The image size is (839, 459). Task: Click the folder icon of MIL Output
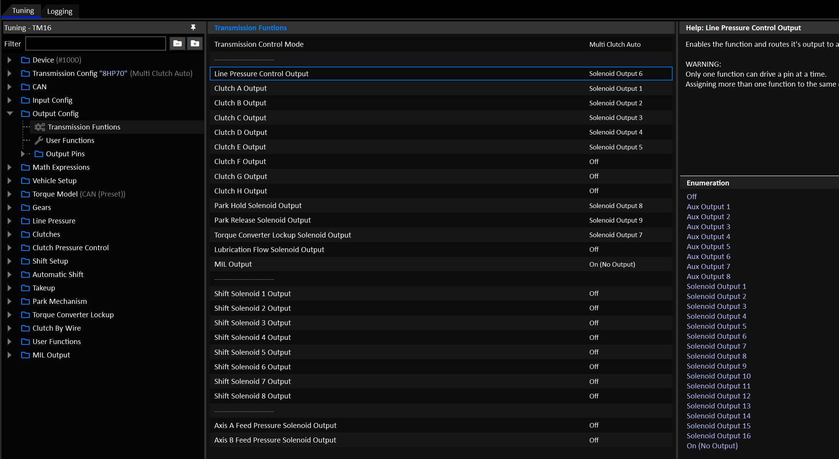pos(25,355)
